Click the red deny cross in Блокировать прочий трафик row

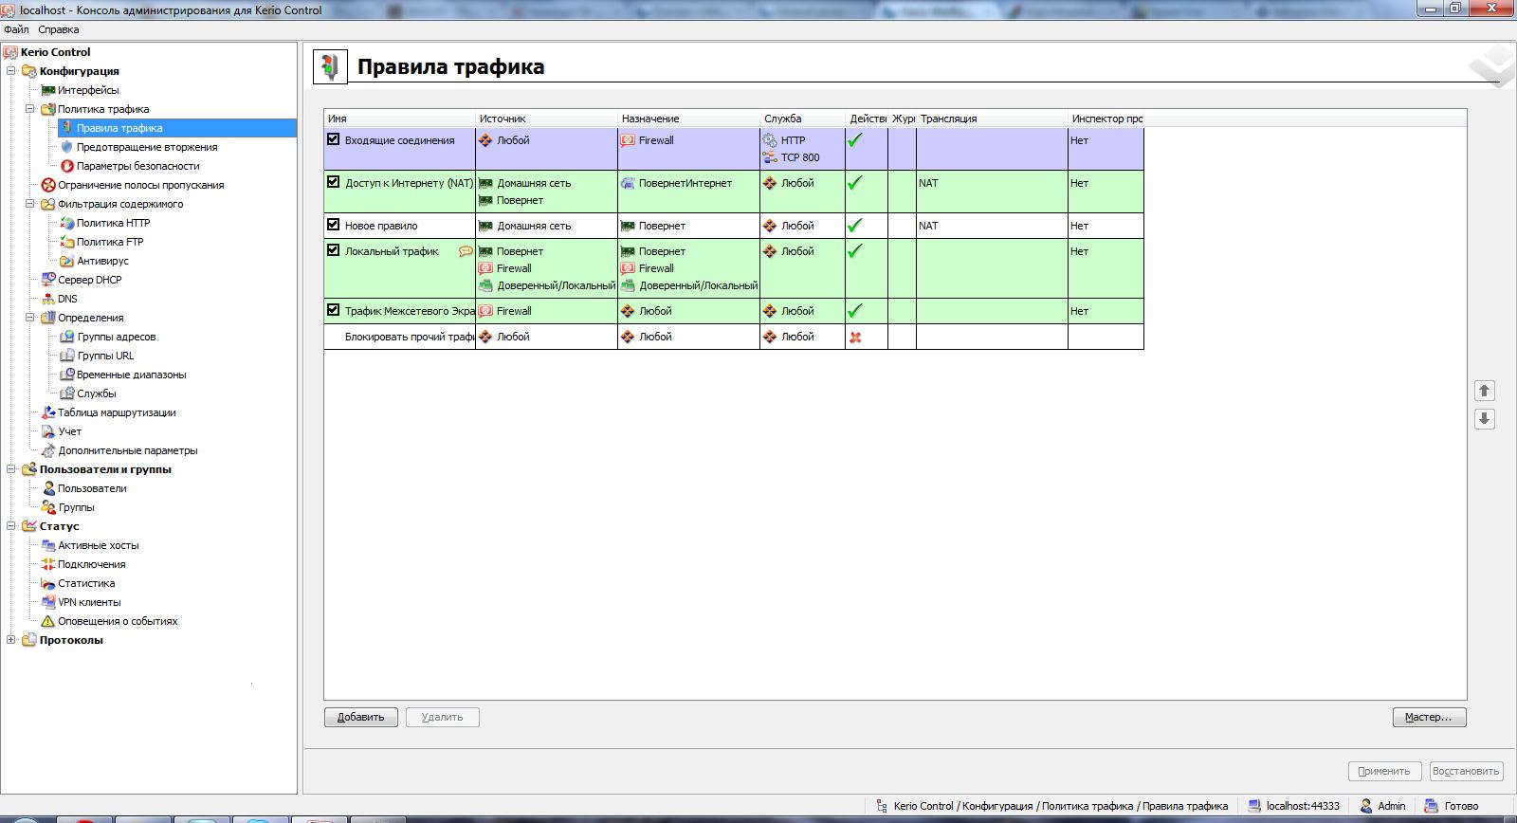click(855, 337)
